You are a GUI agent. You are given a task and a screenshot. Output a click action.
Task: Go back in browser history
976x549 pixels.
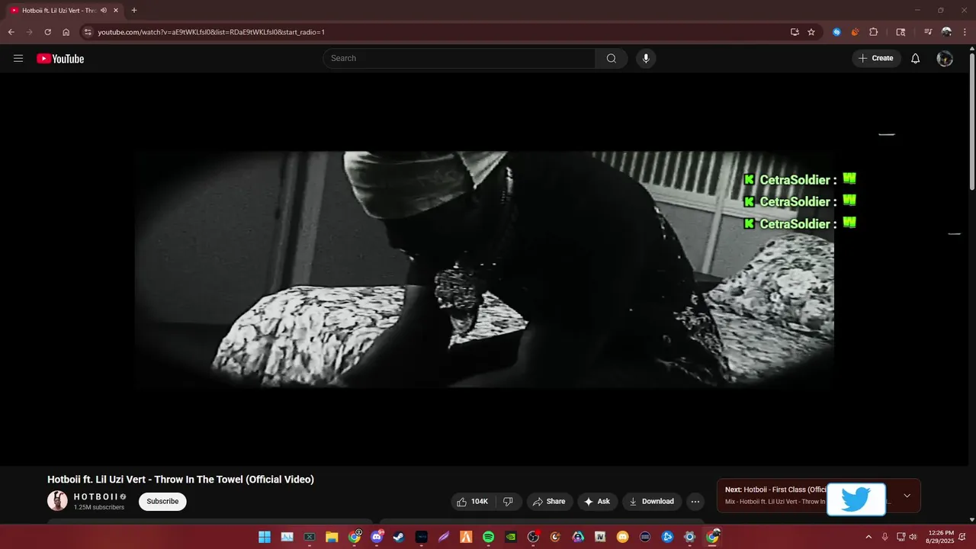(11, 32)
